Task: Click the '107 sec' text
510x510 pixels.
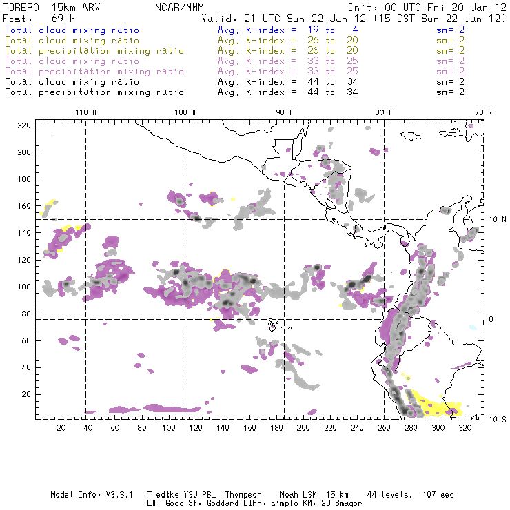Action: pos(438,495)
